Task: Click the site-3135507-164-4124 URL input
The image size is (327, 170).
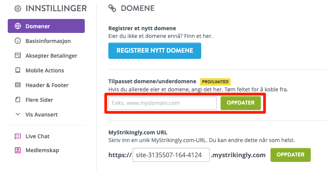Action: pyautogui.click(x=171, y=155)
